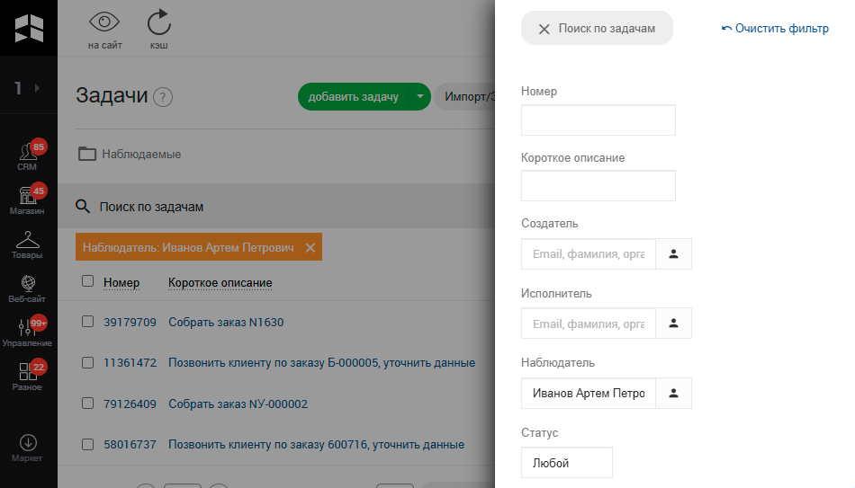Open the Управление sliders icon
Screen dimensions: 855x488
(x=27, y=331)
